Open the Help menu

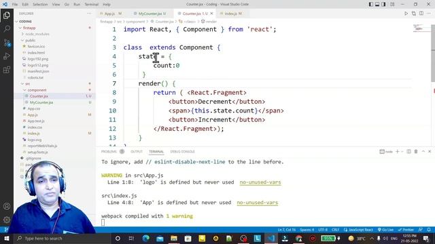pos(107,4)
